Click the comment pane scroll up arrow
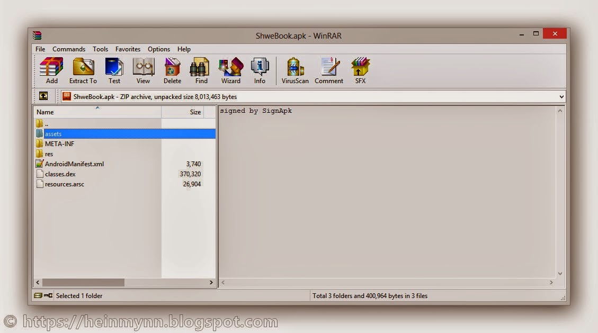The height and width of the screenshot is (333, 598). [x=560, y=111]
